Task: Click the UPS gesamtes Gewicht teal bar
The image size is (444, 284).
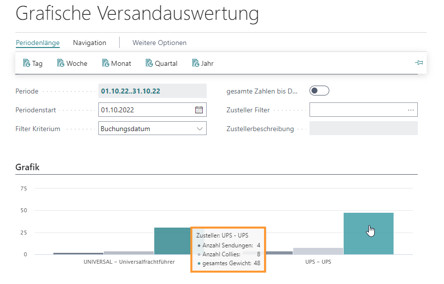Action: 368,234
